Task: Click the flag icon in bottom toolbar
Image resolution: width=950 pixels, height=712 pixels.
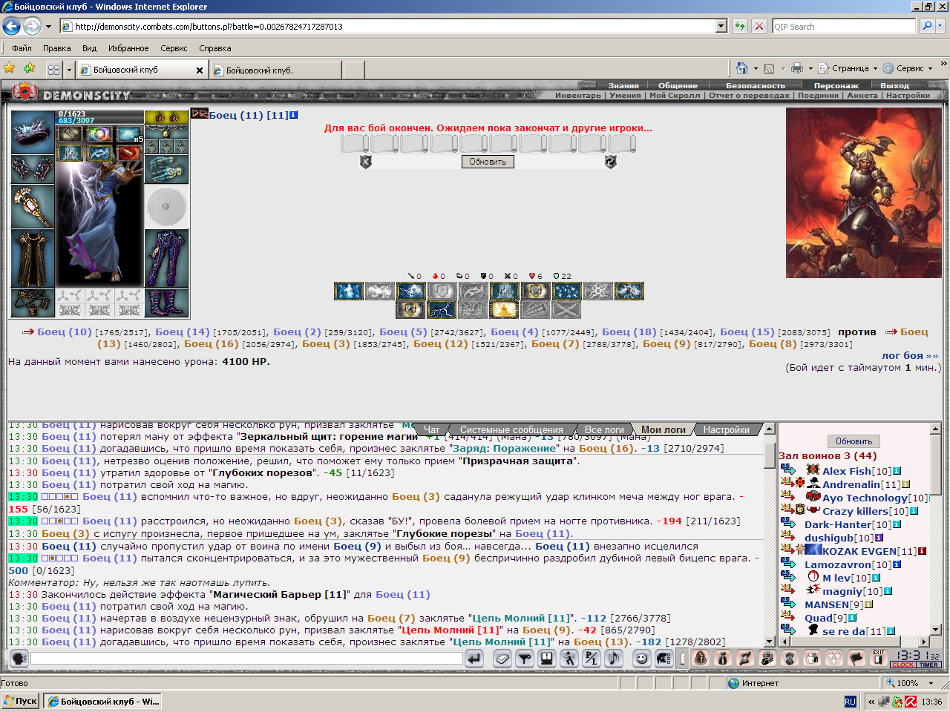Action: 856,658
